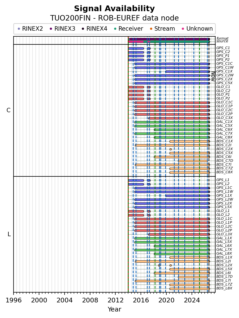Select the Unknown legend label
This screenshot has width=239, height=318.
pos(199,29)
